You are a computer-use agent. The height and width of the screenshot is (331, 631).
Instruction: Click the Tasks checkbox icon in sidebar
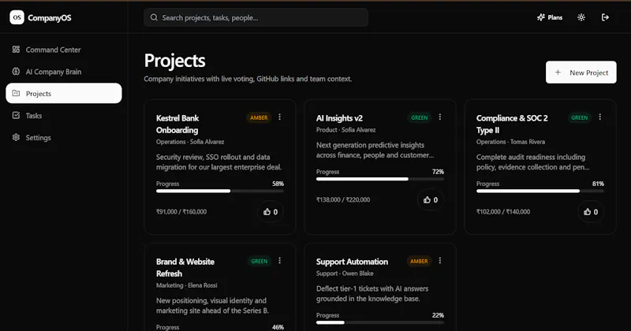[16, 115]
